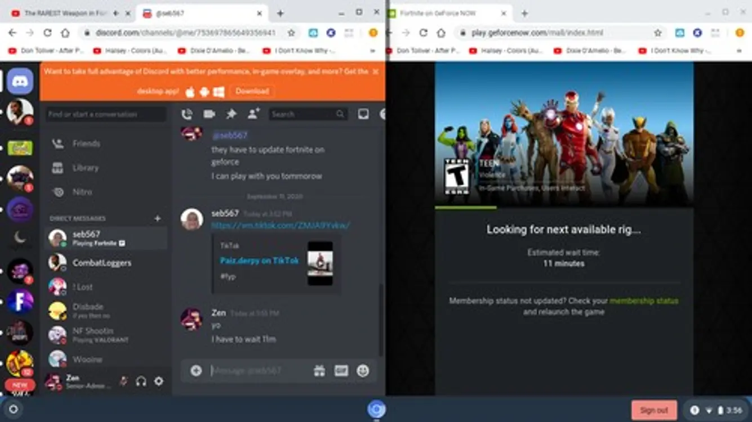Click Find or start a conversation box

[106, 114]
